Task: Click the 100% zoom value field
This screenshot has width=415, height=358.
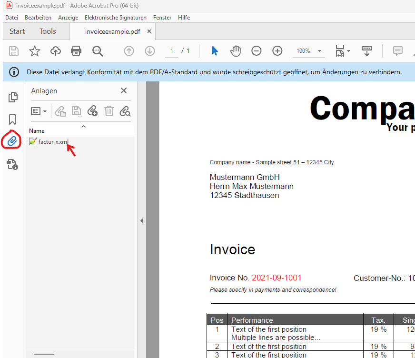Action: point(303,51)
